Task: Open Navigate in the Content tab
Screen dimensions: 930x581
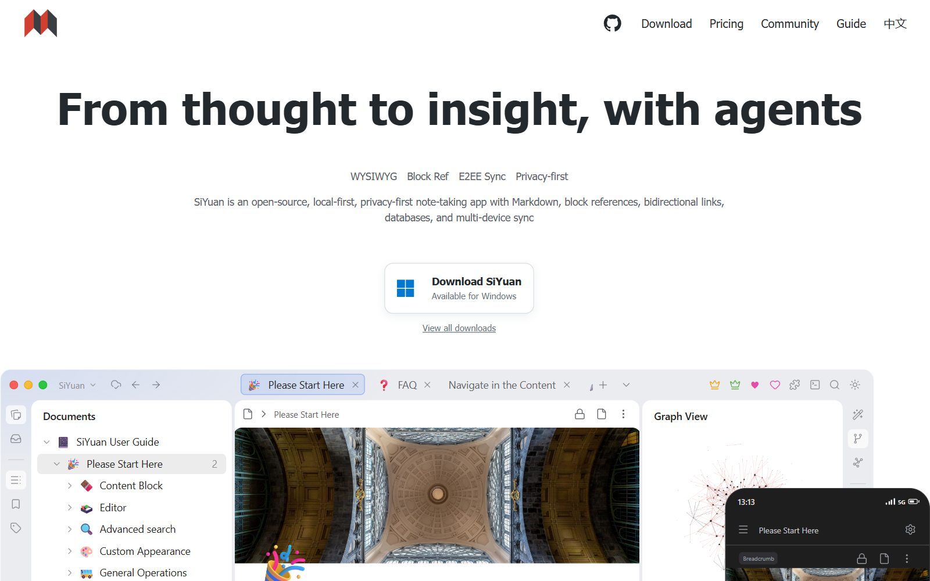Action: pyautogui.click(x=502, y=385)
